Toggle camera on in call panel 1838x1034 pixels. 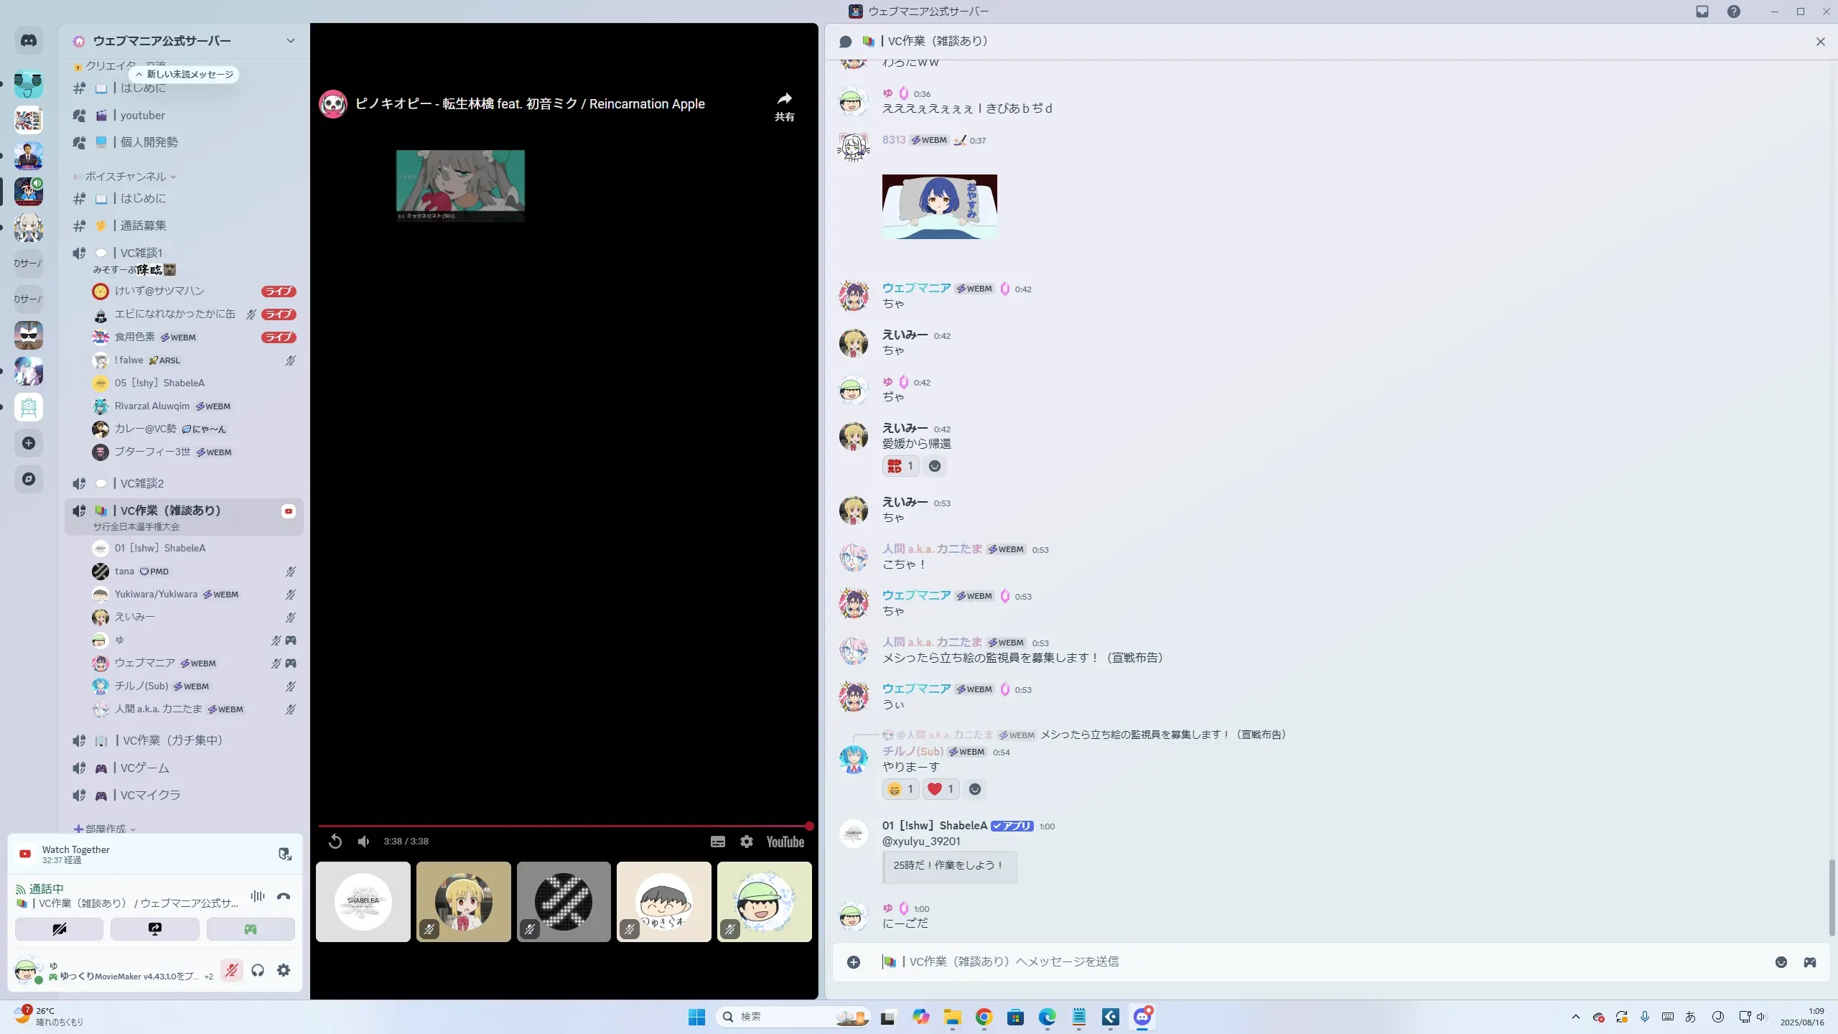point(60,929)
